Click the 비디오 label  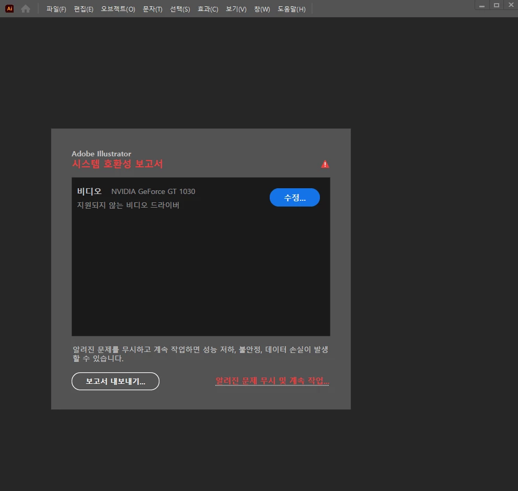89,191
